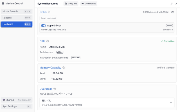
Task: Click the Reset to default button
Action: click(48, 18)
